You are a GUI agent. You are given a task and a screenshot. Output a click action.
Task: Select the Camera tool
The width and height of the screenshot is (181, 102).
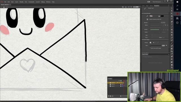tap(172, 62)
